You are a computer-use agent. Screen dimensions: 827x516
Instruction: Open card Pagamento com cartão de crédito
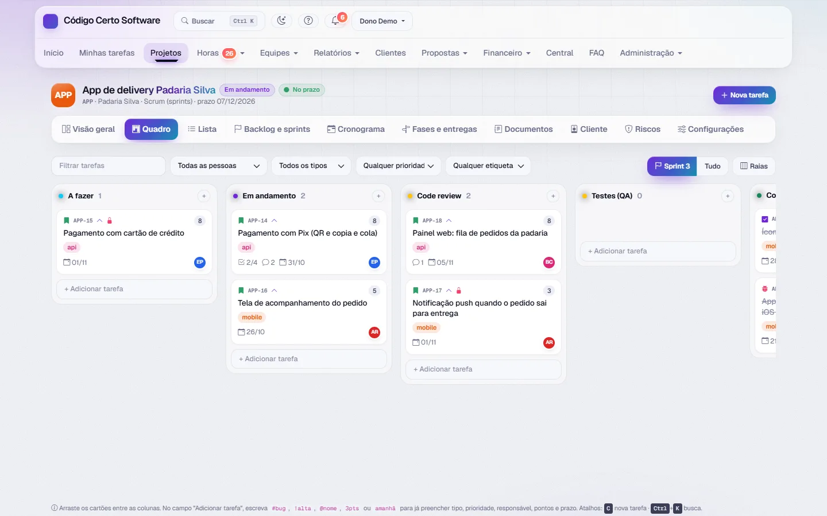[123, 233]
